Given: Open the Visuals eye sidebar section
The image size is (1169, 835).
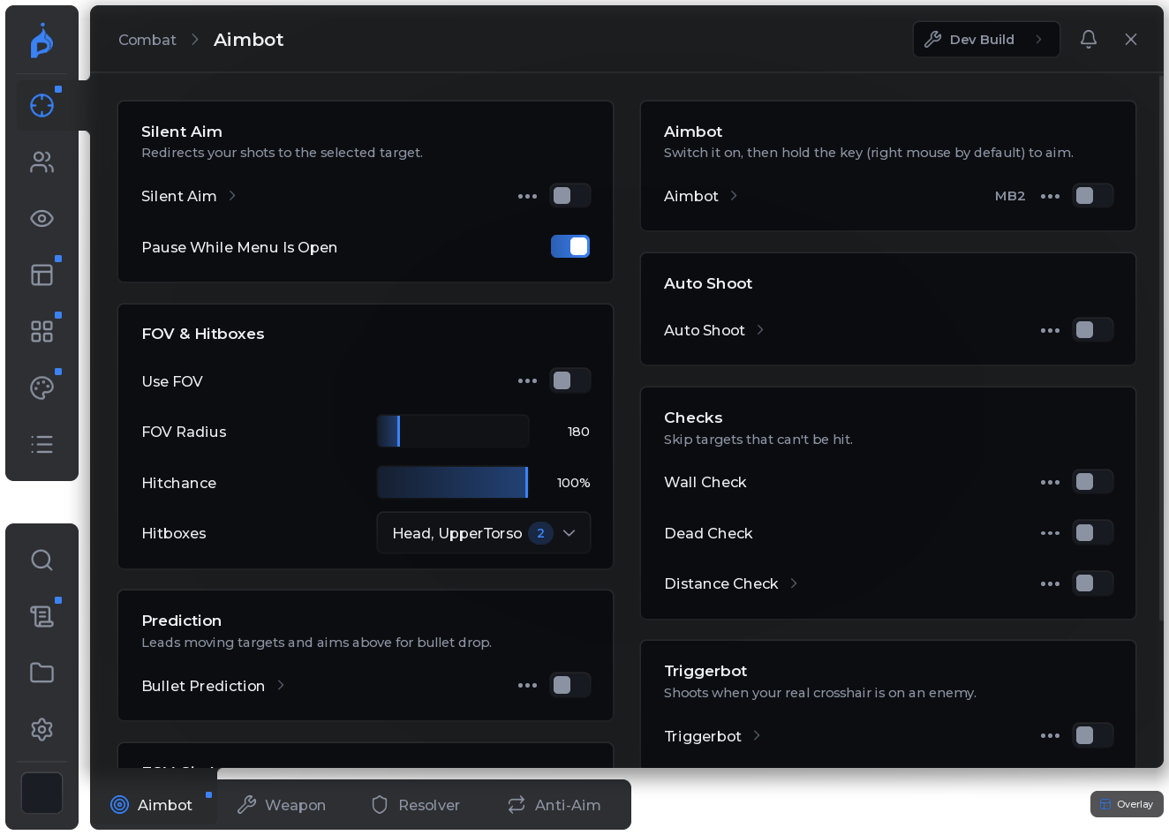Looking at the screenshot, I should coord(41,219).
